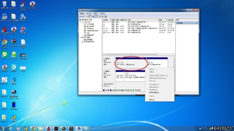
Task: Open the EasyBCD 2.2 desktop shortcut
Action: pyautogui.click(x=4, y=17)
